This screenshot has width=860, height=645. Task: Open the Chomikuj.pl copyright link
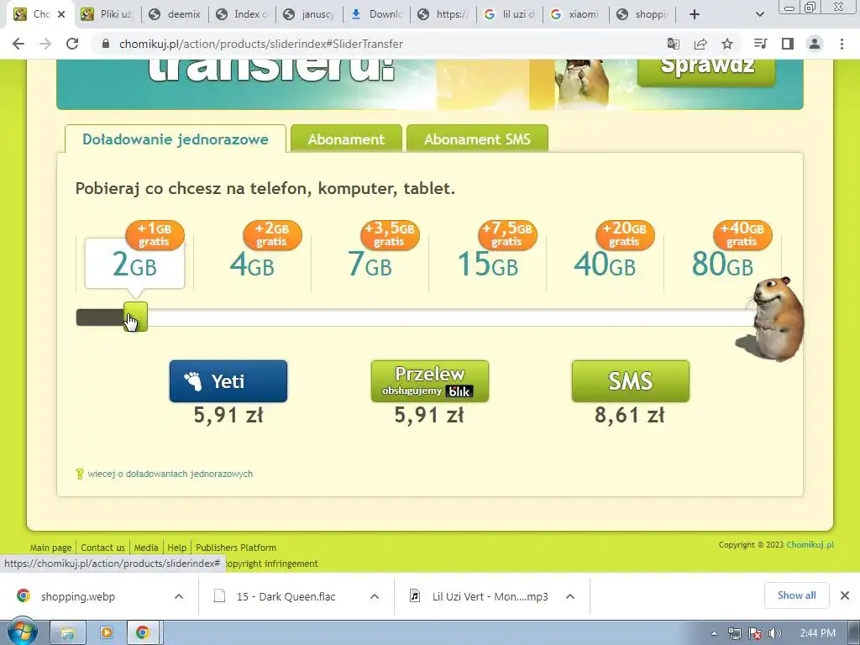[x=810, y=544]
